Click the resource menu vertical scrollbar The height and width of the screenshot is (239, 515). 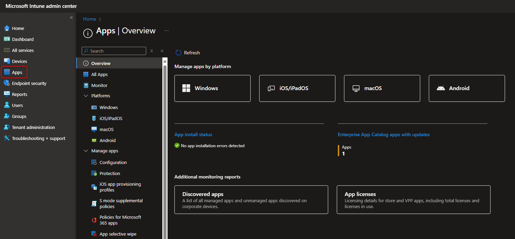tap(165, 148)
